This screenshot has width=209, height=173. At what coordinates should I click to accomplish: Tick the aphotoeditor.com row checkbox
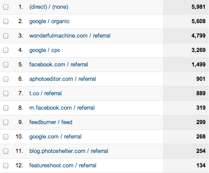coord(6,79)
